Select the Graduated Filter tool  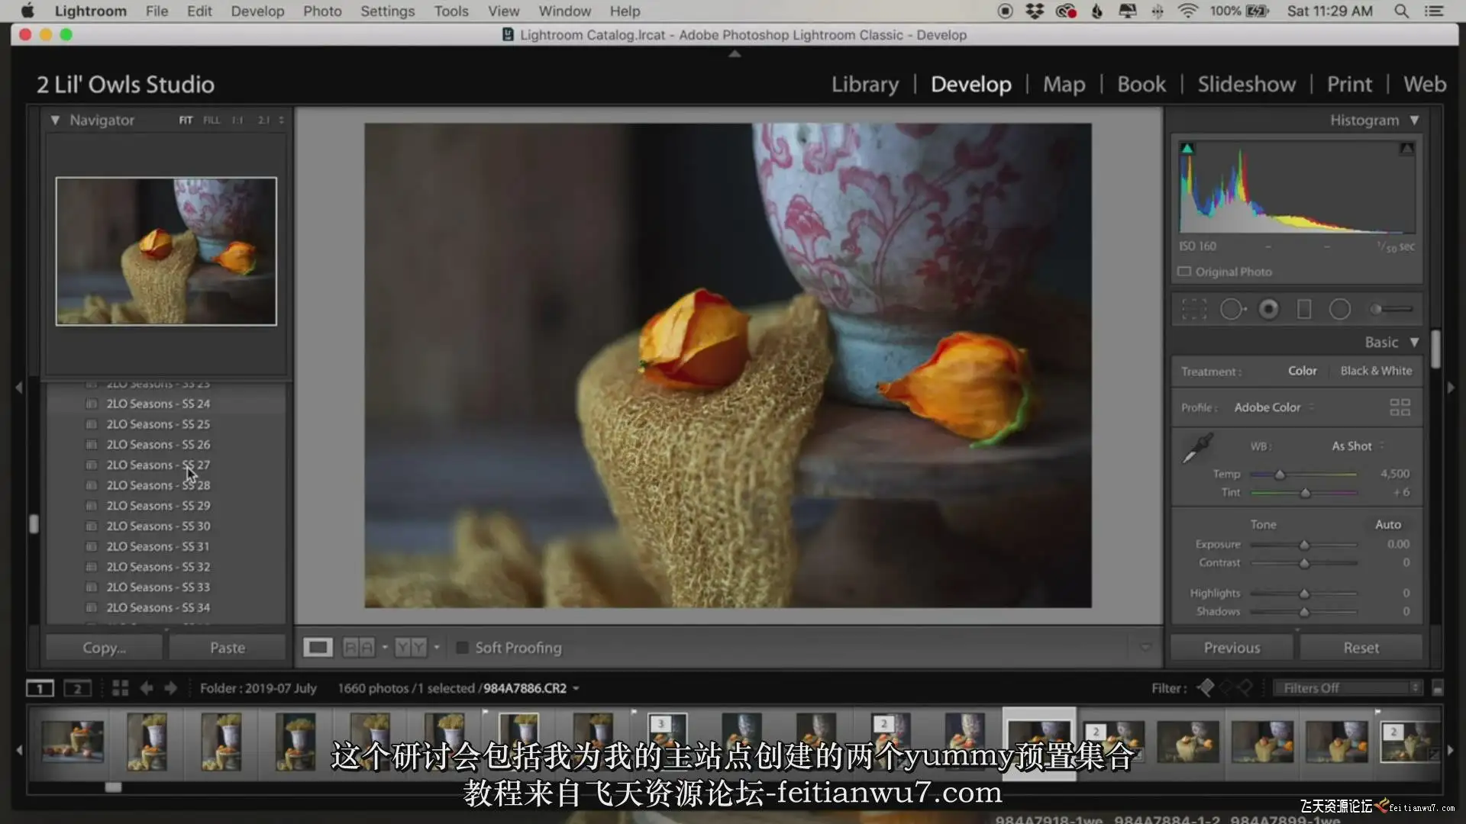[x=1304, y=309]
